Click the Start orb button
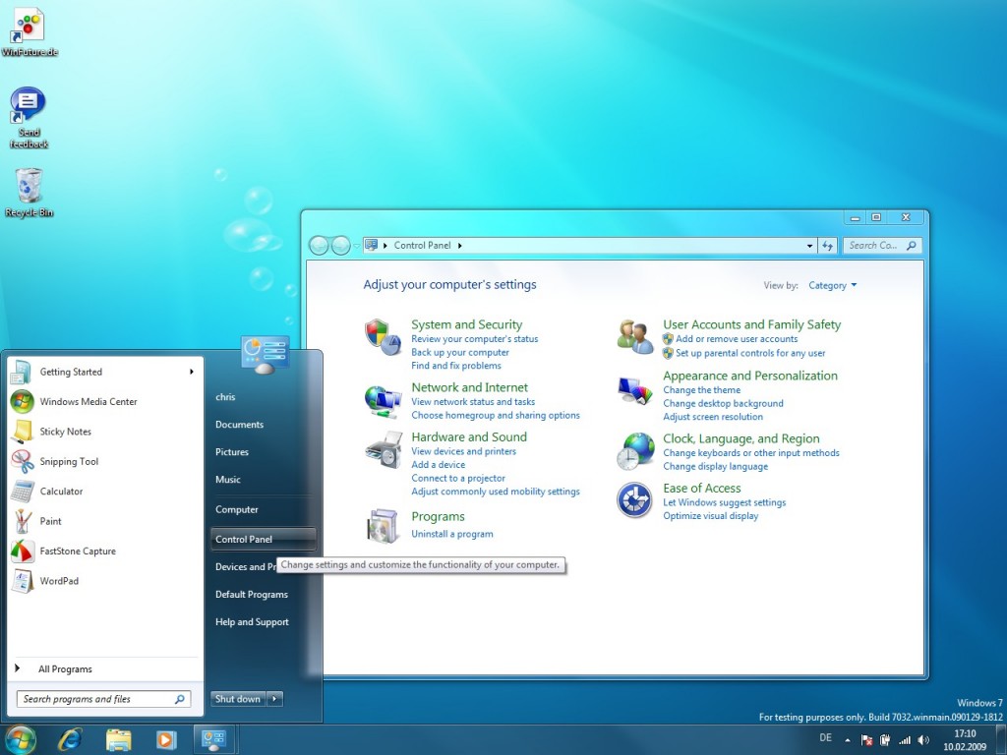 (x=20, y=740)
